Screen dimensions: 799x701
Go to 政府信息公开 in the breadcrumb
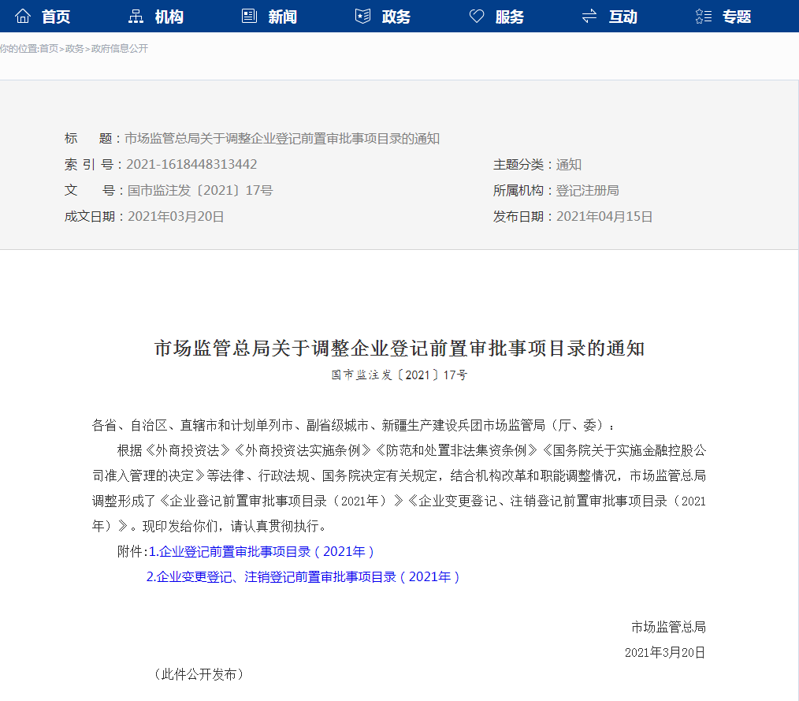[120, 48]
